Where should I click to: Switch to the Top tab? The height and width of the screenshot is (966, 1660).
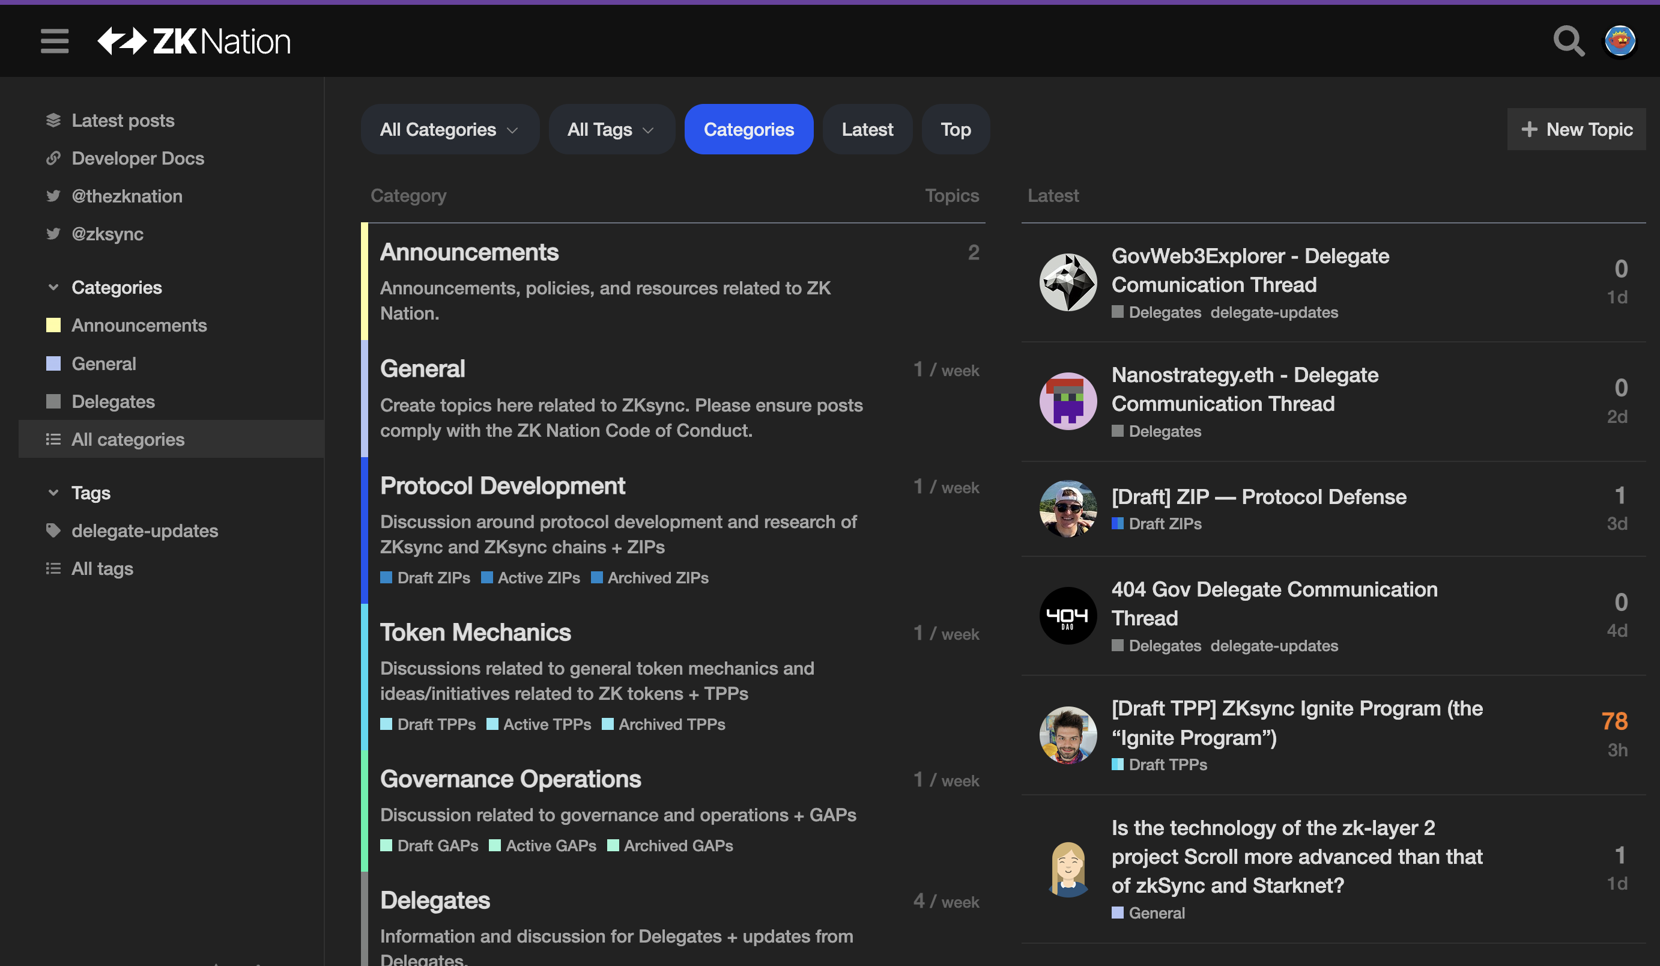pyautogui.click(x=955, y=129)
